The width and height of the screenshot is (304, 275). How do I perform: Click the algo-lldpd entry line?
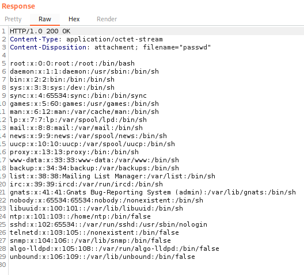[115, 249]
